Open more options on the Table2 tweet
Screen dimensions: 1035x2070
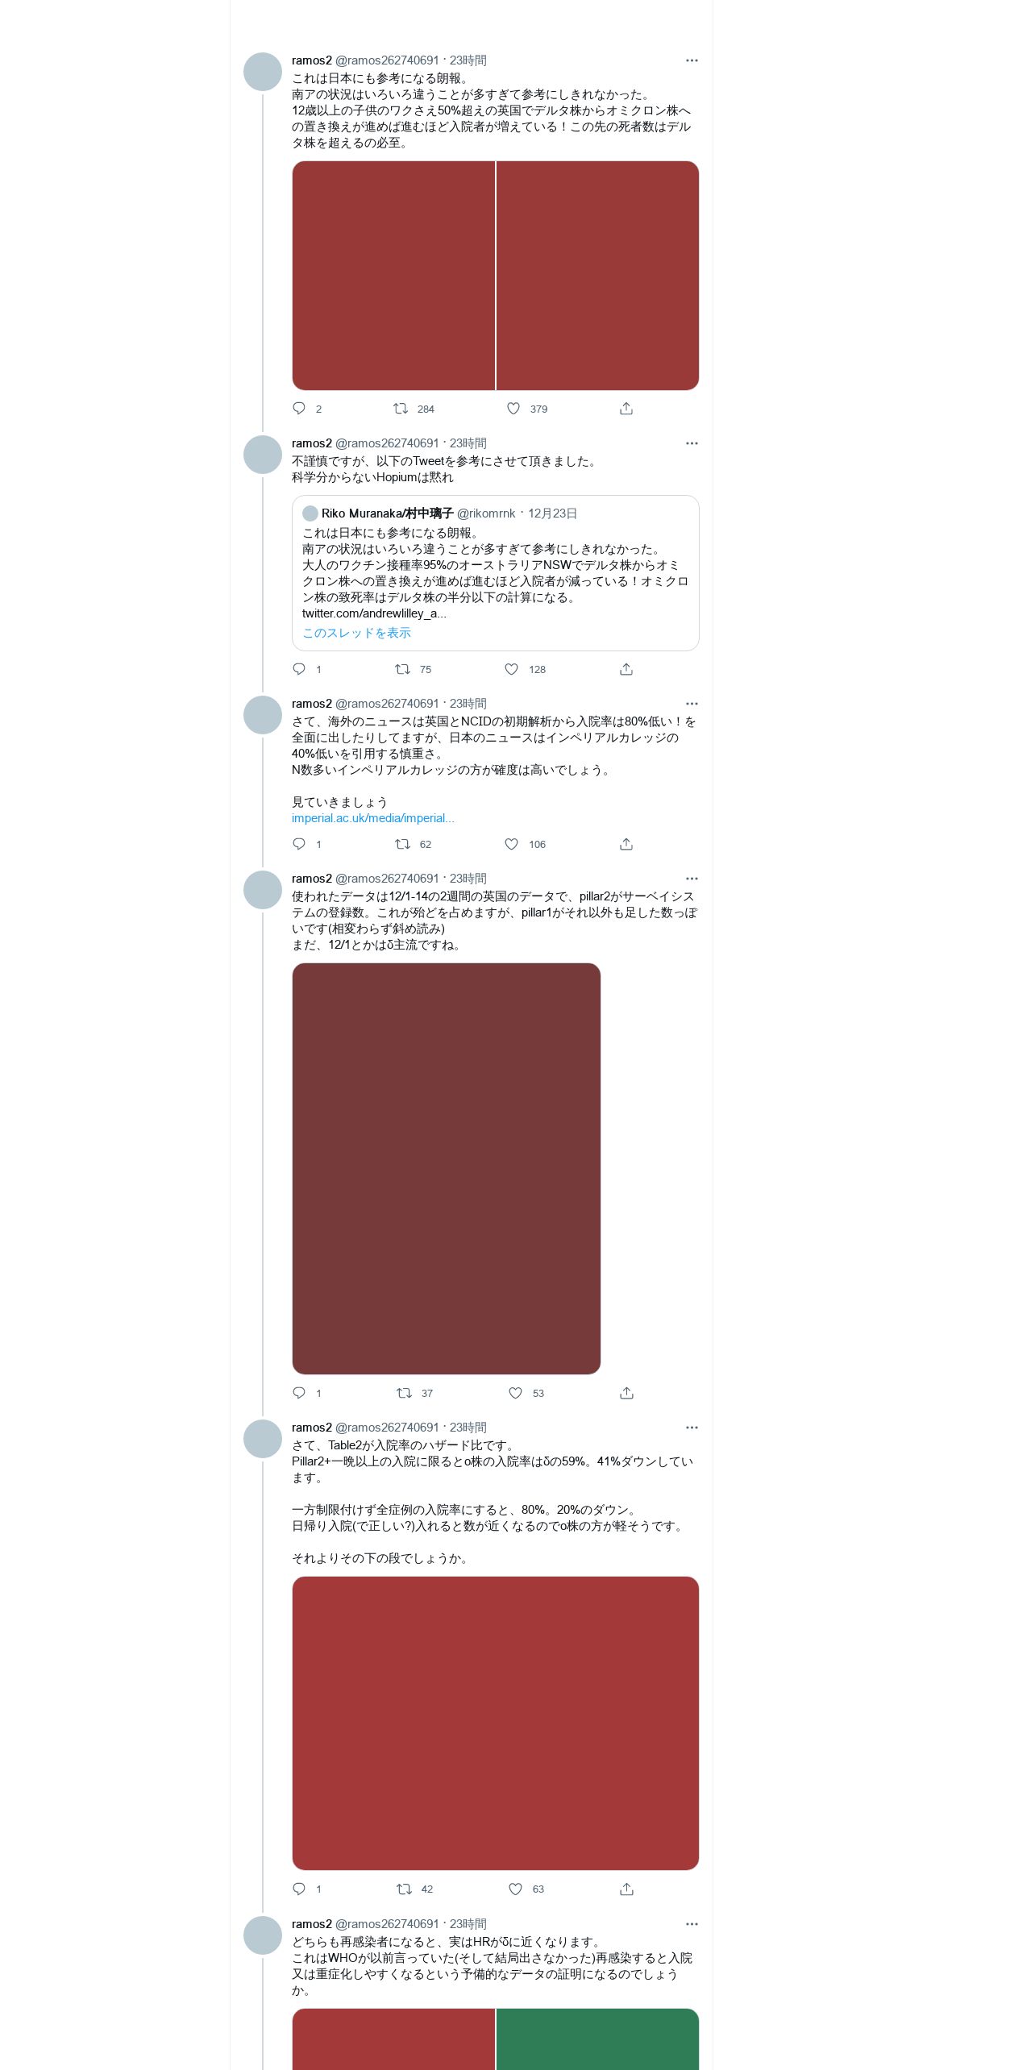click(692, 1428)
